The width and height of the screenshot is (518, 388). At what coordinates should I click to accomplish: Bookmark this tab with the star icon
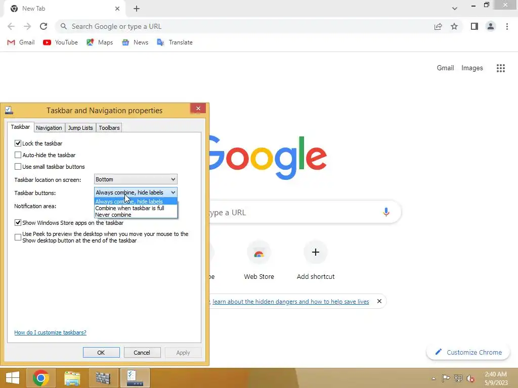tap(454, 26)
